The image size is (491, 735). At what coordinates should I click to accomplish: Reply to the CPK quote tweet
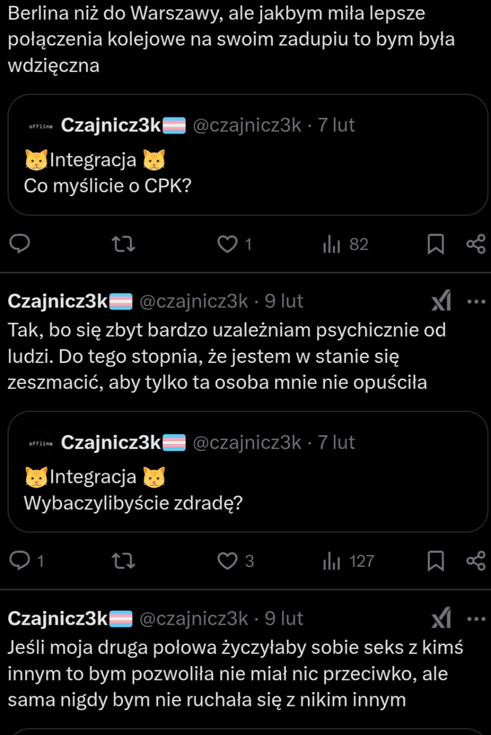click(20, 244)
